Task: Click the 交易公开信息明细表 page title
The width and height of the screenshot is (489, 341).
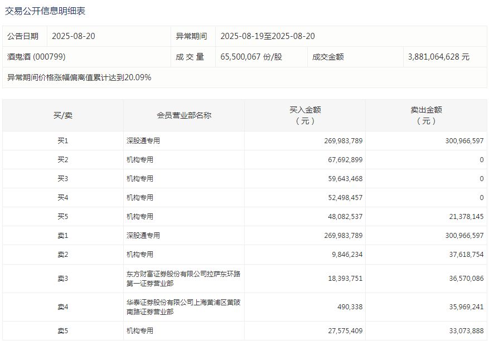Action: tap(45, 11)
